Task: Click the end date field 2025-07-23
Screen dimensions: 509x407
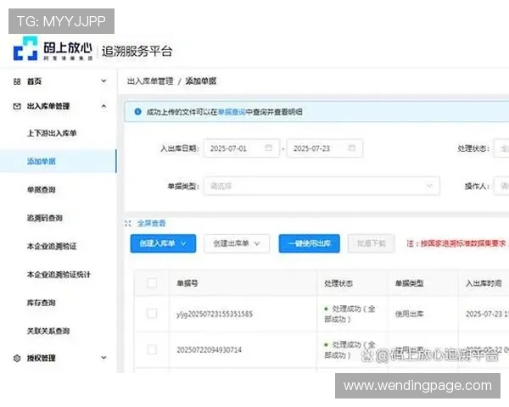Action: click(x=325, y=148)
